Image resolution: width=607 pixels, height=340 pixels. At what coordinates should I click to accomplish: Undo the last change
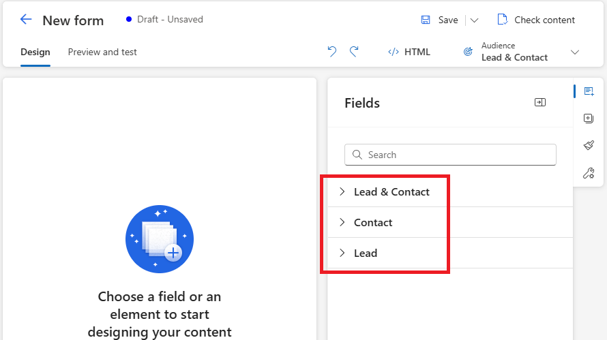click(332, 52)
